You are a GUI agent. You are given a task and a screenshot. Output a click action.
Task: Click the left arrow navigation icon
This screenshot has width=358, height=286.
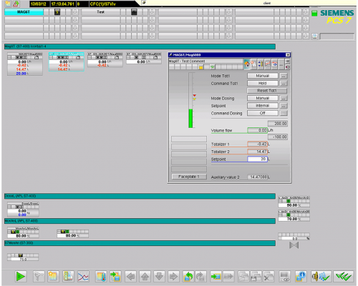pos(130,277)
